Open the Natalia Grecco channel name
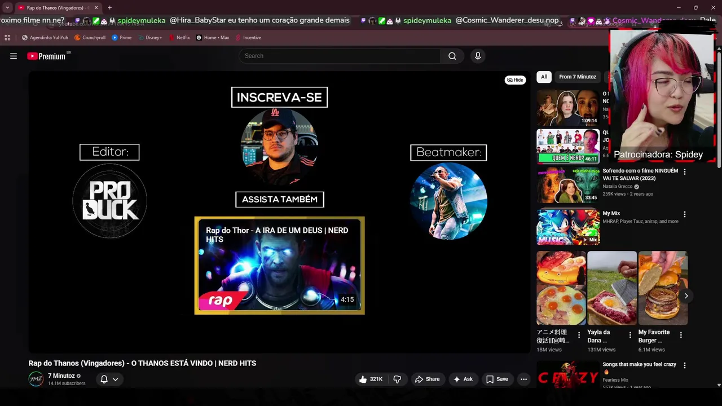The image size is (722, 406). [x=617, y=187]
